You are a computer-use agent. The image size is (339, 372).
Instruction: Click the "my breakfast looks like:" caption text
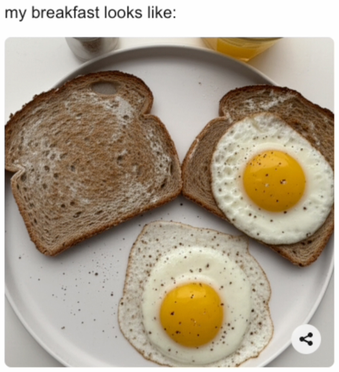[x=91, y=13]
